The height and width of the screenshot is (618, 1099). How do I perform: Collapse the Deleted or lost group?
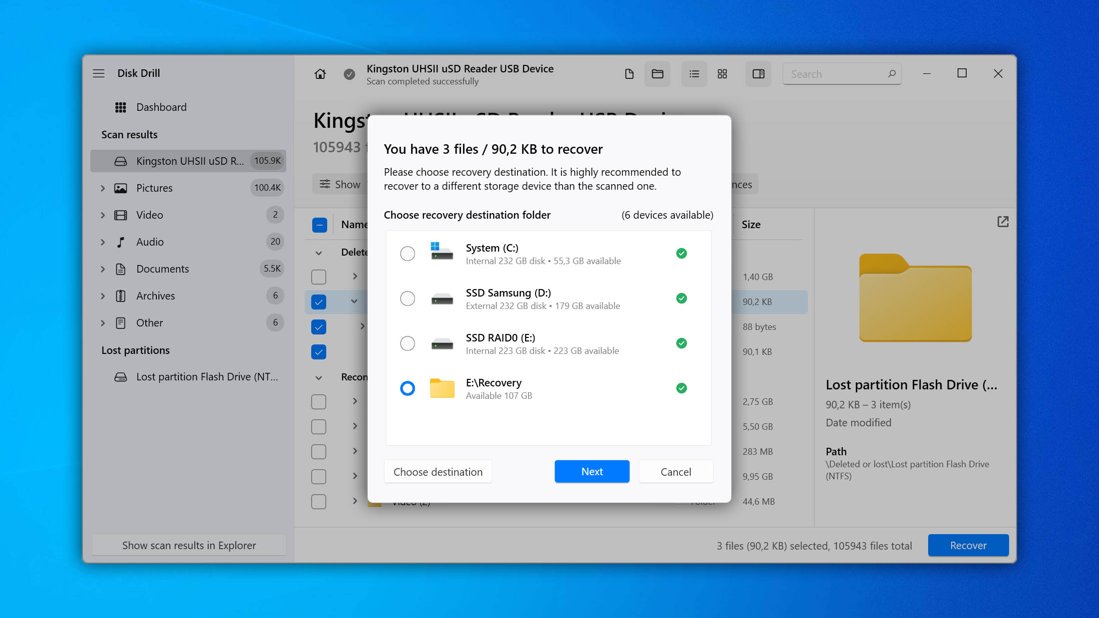tap(319, 253)
